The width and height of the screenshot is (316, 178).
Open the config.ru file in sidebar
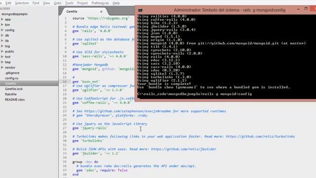tap(12, 78)
